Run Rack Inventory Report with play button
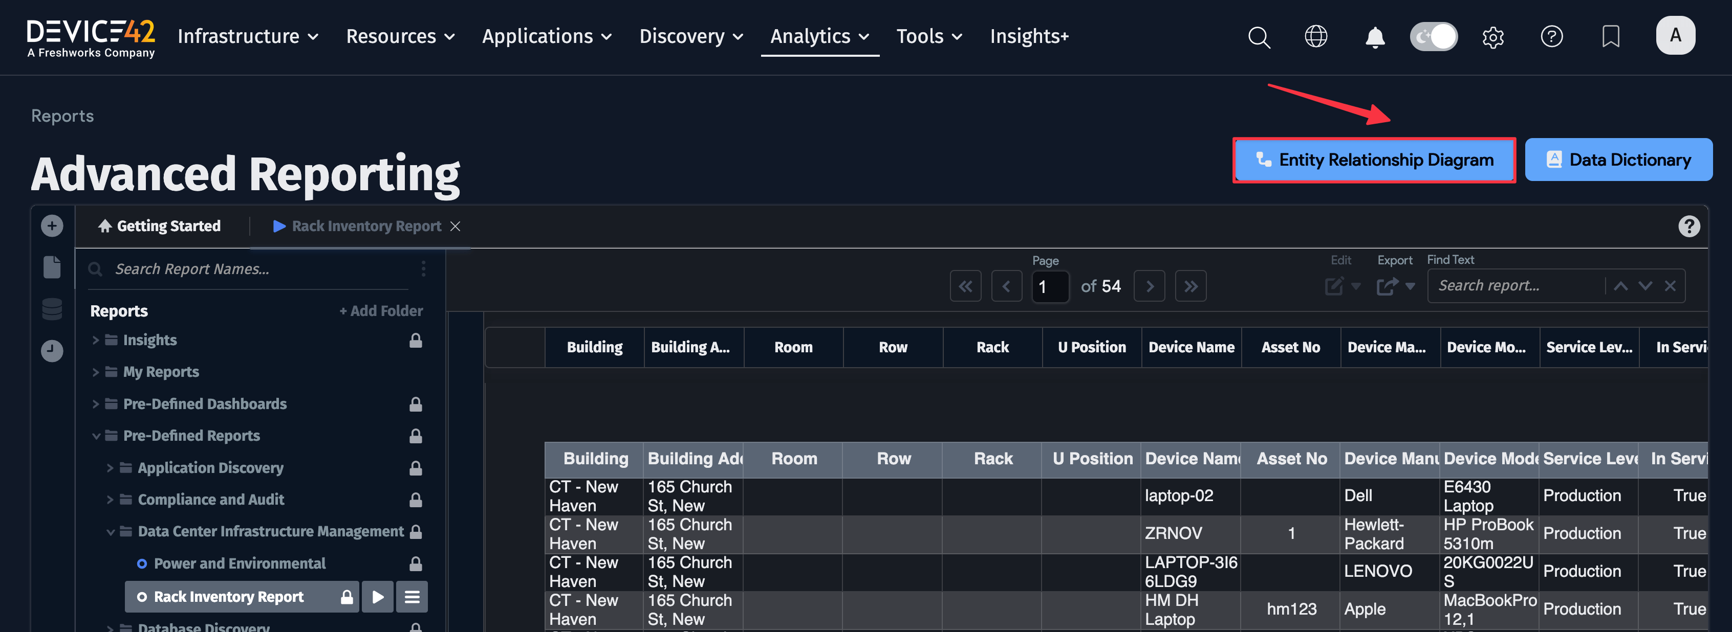This screenshot has width=1732, height=632. click(x=378, y=597)
